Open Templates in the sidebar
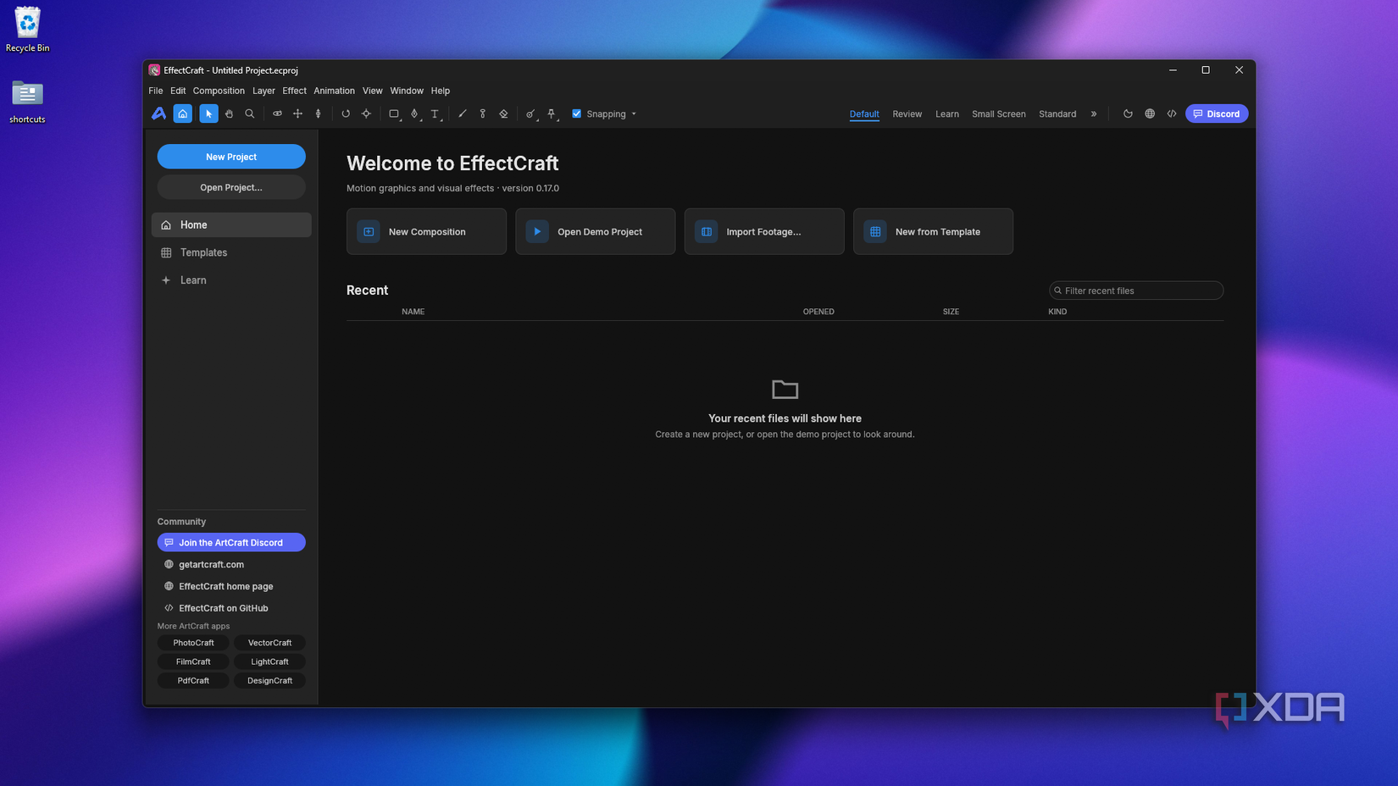 [x=231, y=252]
